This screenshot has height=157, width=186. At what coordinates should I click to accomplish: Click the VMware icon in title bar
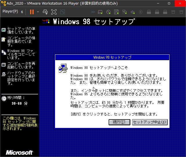3,3
